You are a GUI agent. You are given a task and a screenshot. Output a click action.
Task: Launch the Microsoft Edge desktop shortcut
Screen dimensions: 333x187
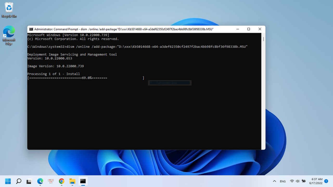click(x=9, y=36)
